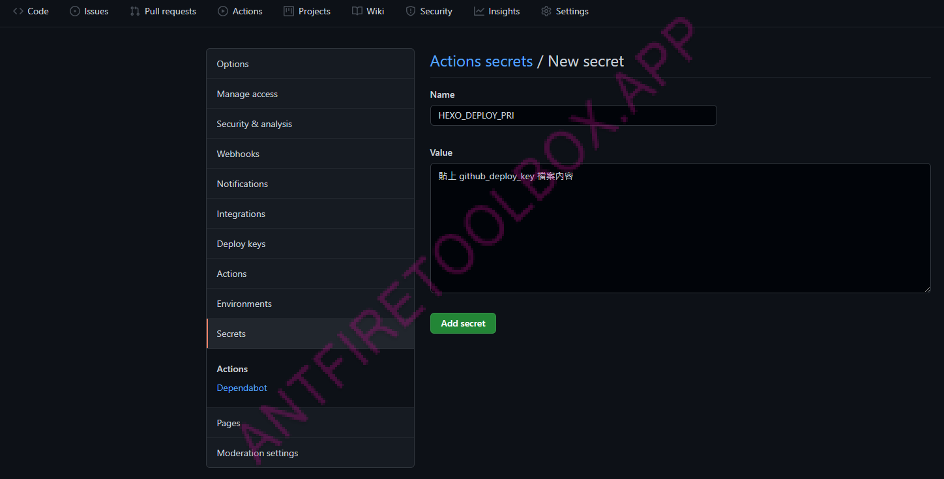Click the Projects board icon
944x479 pixels.
[289, 11]
